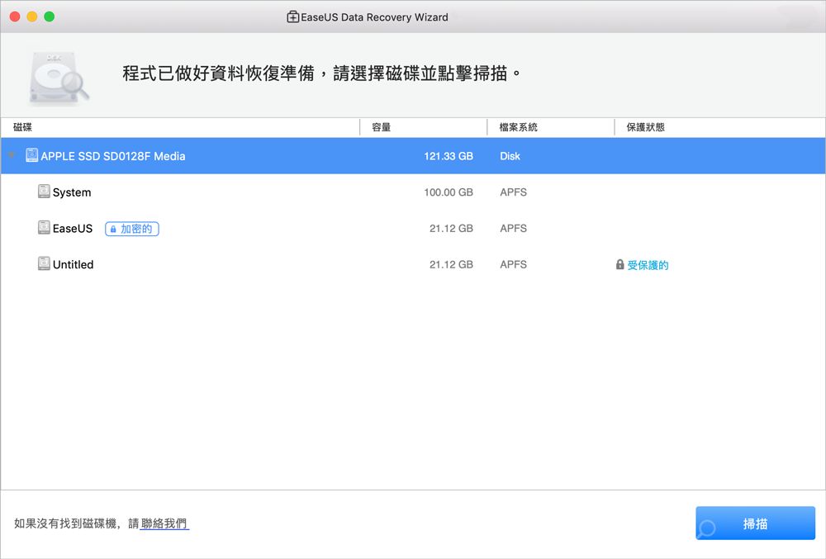Viewport: 826px width, 559px height.
Task: Click the 容量 column header
Action: [x=381, y=126]
